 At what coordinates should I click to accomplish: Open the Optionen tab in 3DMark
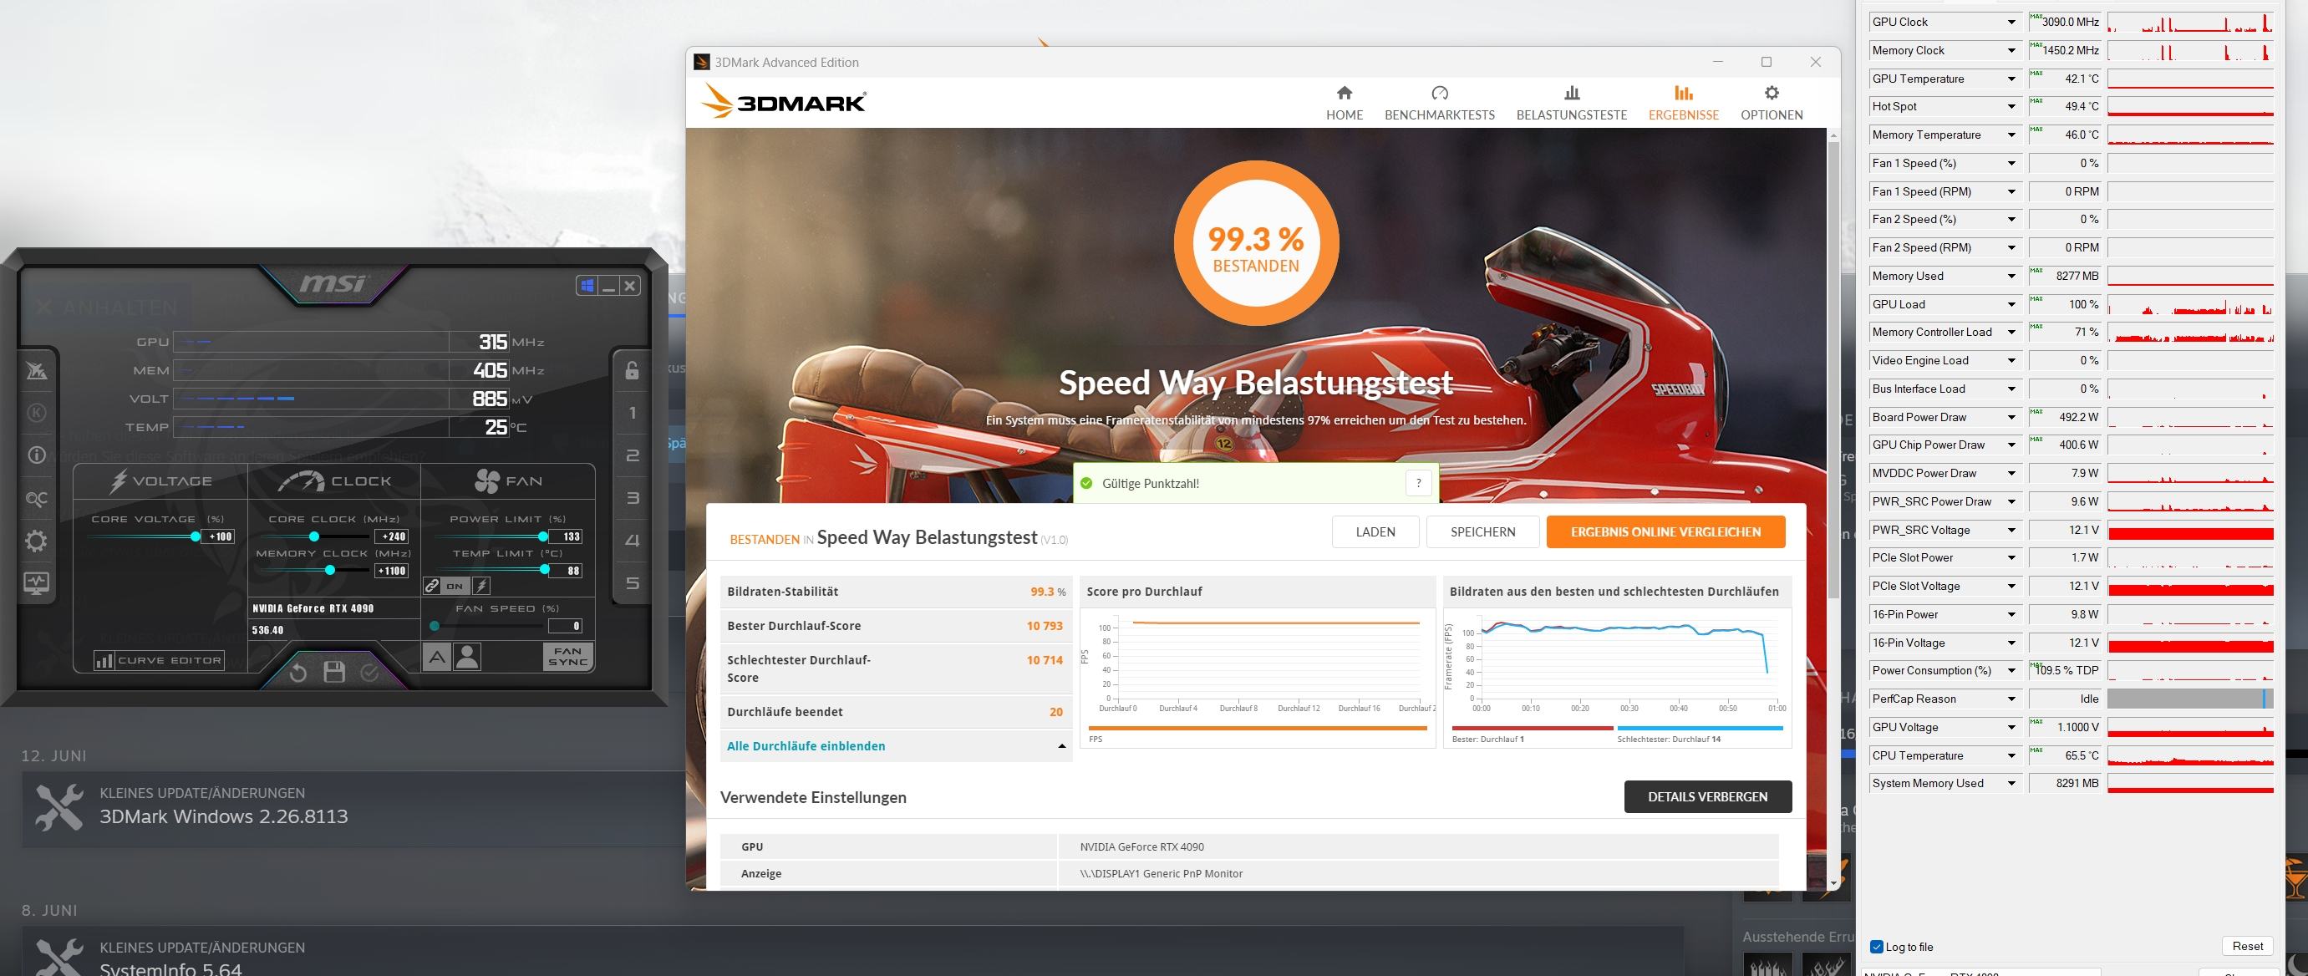pos(1772,103)
